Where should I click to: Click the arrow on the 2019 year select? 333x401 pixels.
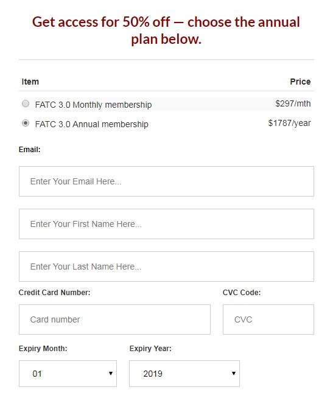pyautogui.click(x=234, y=374)
